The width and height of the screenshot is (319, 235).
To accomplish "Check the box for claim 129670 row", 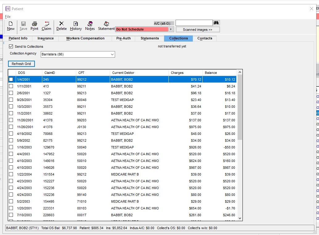I will click(x=11, y=147).
